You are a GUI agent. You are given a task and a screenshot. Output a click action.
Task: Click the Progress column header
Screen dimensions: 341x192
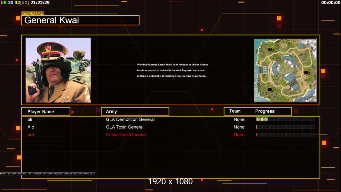(265, 111)
